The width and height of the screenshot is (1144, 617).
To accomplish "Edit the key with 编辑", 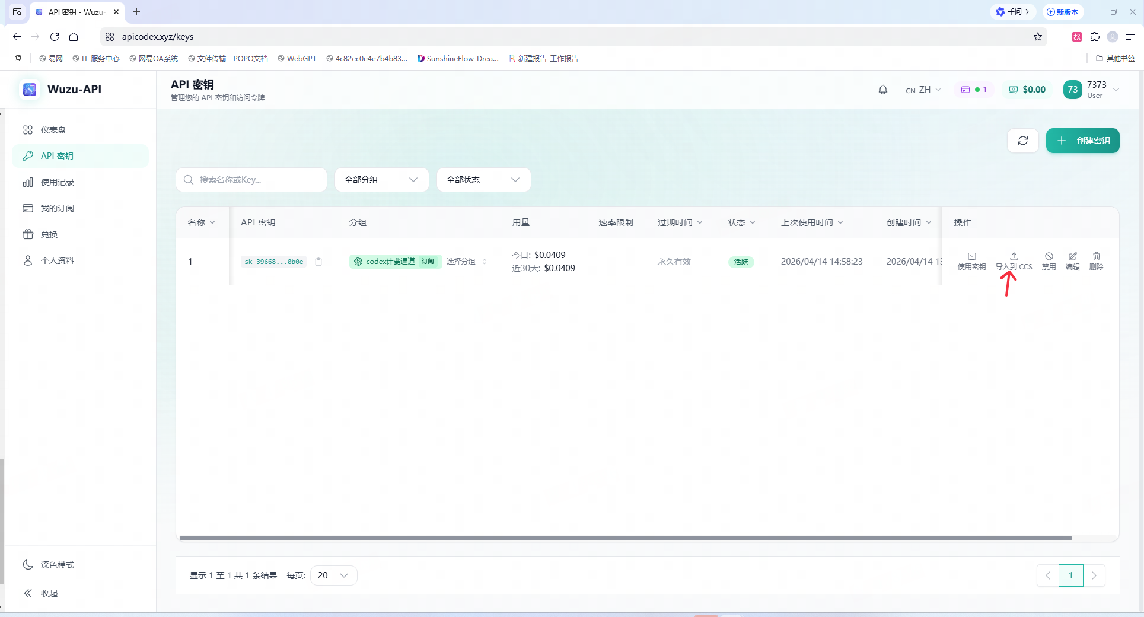I will [x=1072, y=261].
